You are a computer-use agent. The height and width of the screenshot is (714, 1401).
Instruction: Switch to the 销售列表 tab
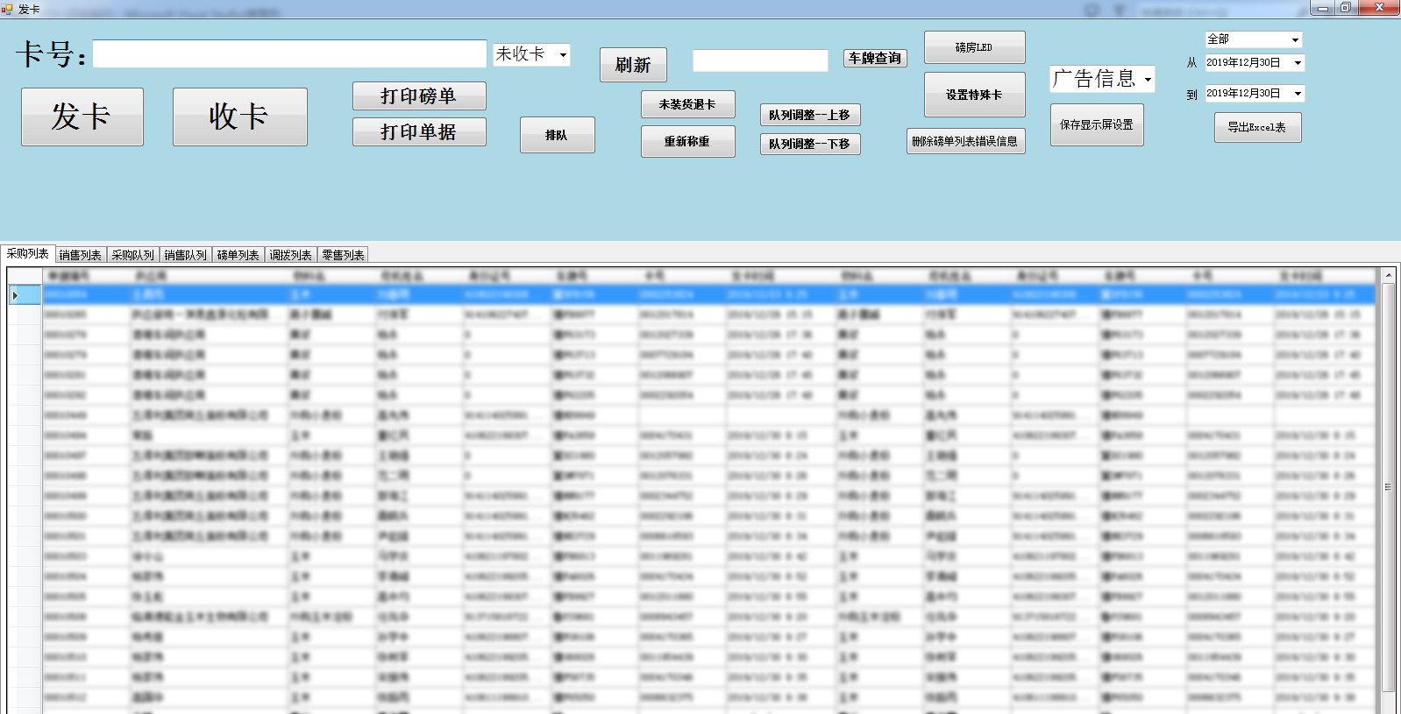[x=80, y=255]
